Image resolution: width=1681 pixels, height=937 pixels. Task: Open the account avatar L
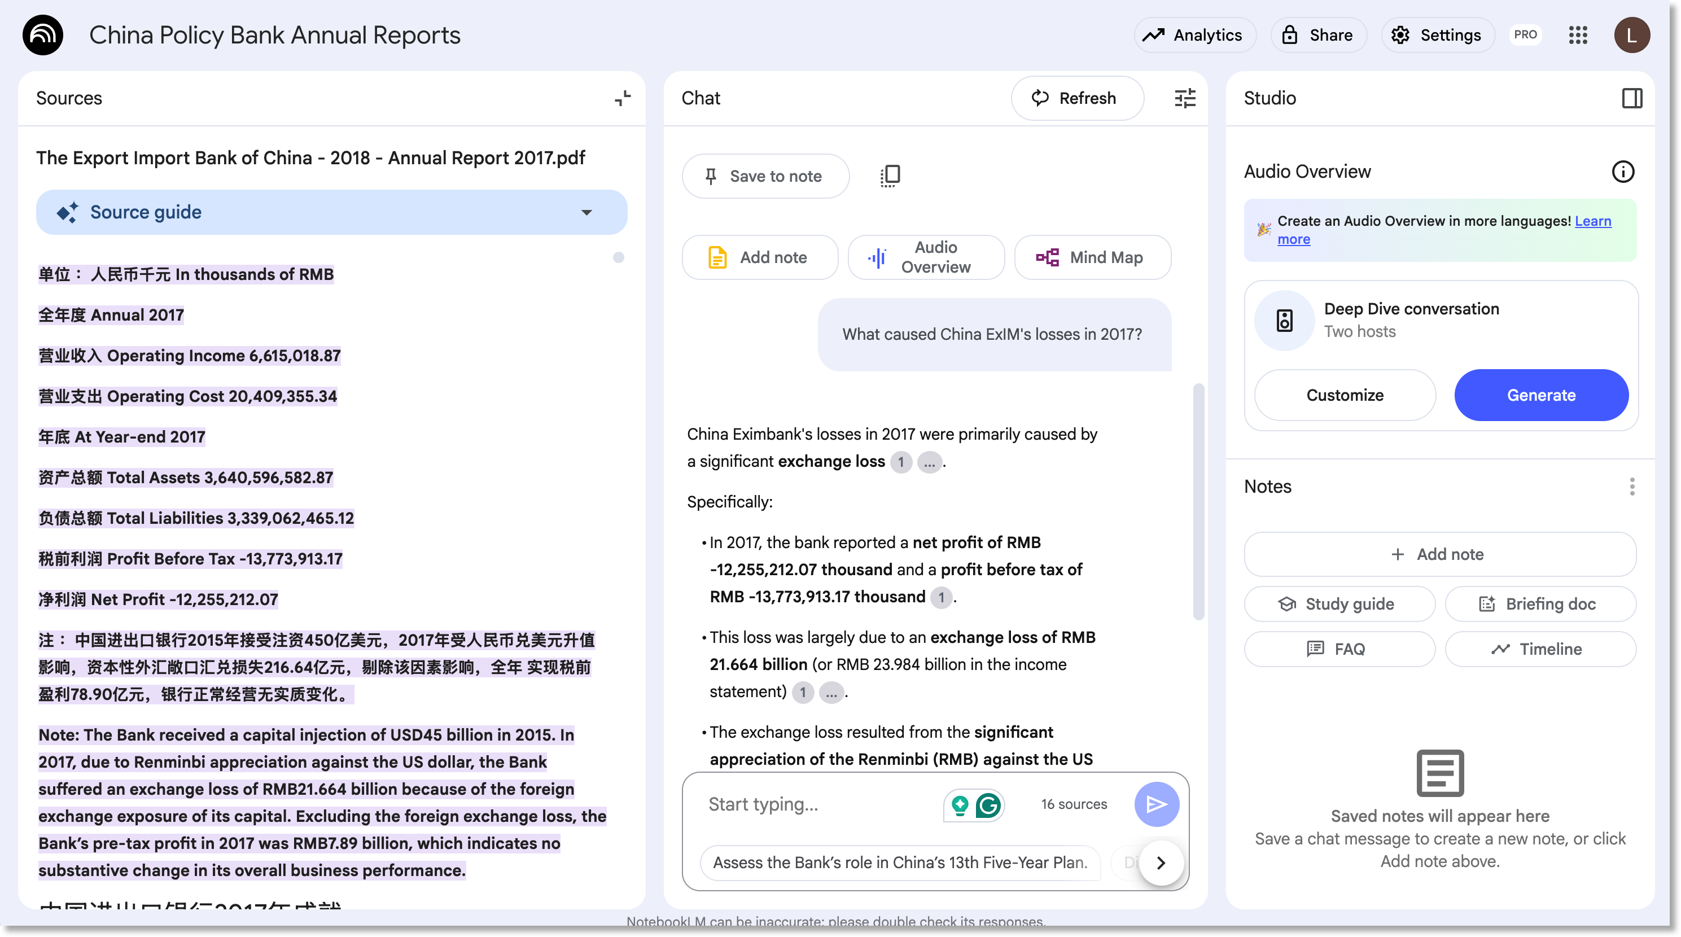1631,34
